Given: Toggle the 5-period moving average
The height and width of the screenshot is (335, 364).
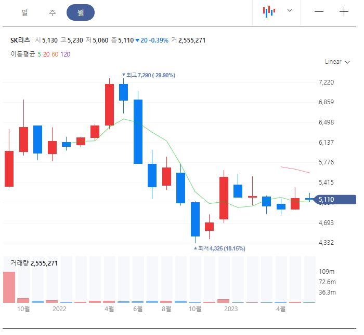Looking at the screenshot, I should click(x=39, y=54).
